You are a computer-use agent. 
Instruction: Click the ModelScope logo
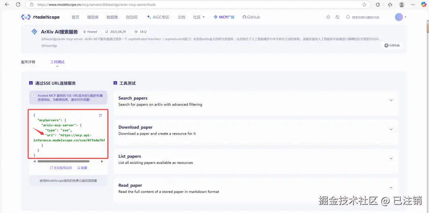[x=40, y=17]
